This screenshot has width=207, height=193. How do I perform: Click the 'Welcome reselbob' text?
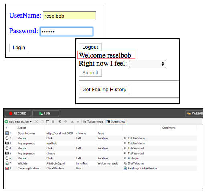point(105,55)
